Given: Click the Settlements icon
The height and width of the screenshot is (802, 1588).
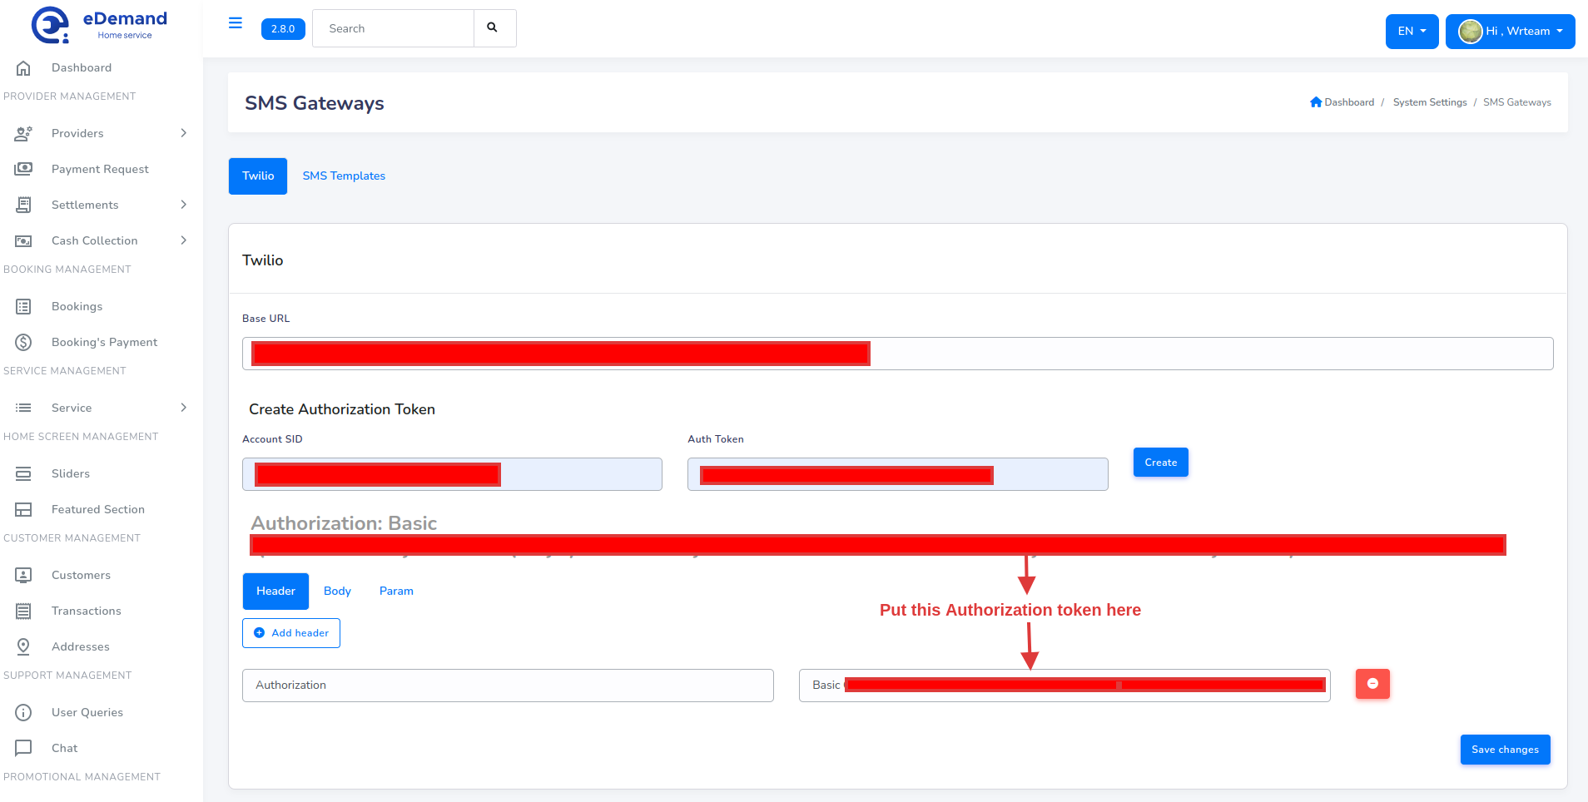Looking at the screenshot, I should point(23,205).
